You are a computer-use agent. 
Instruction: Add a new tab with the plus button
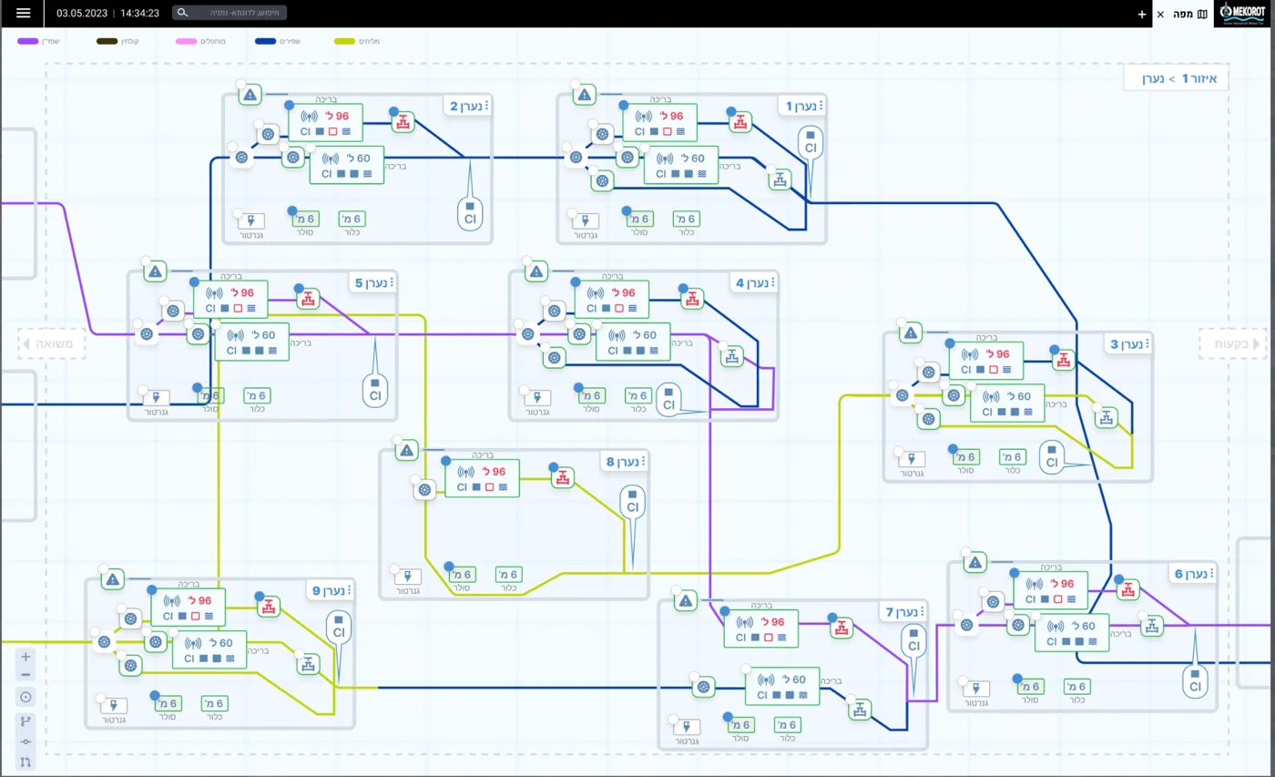[x=1142, y=14]
